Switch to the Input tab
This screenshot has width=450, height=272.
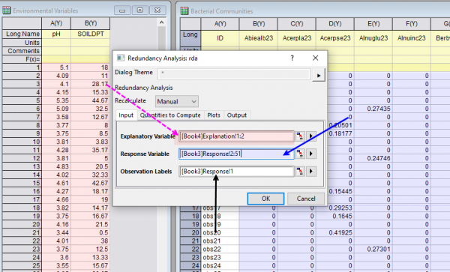pos(126,115)
